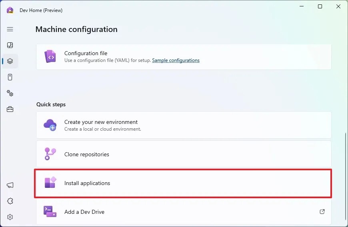Maximize the Dev Home window
Viewport: 348px width, 227px height.
(320, 6)
